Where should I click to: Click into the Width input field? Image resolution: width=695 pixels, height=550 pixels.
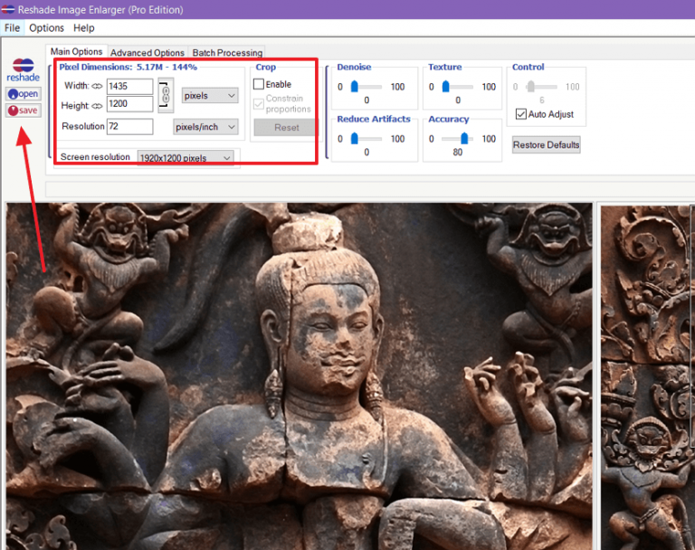pos(129,87)
